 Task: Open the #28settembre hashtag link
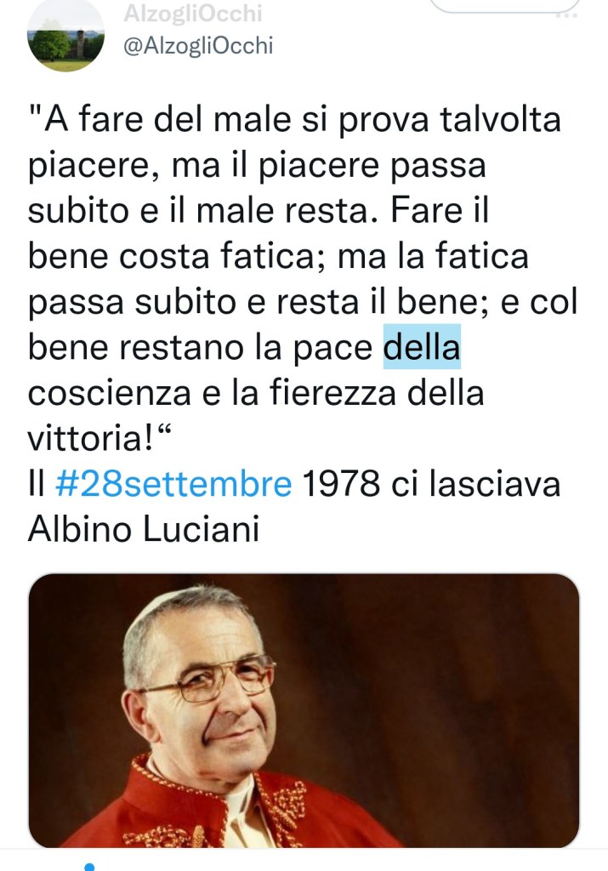click(173, 483)
